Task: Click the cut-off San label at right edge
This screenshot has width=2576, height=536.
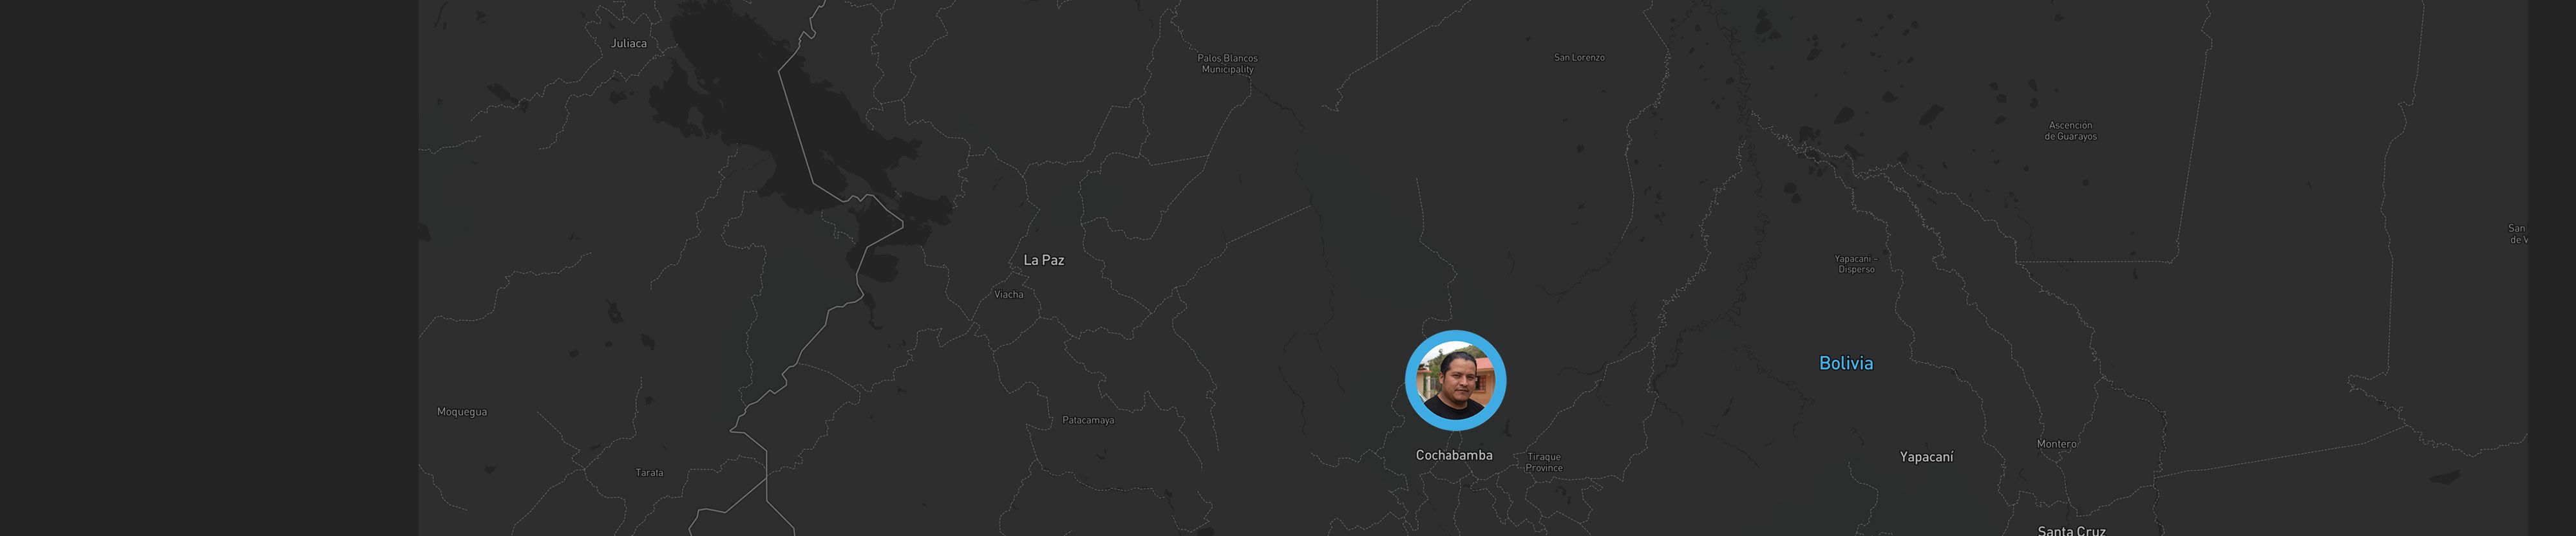Action: point(2517,234)
